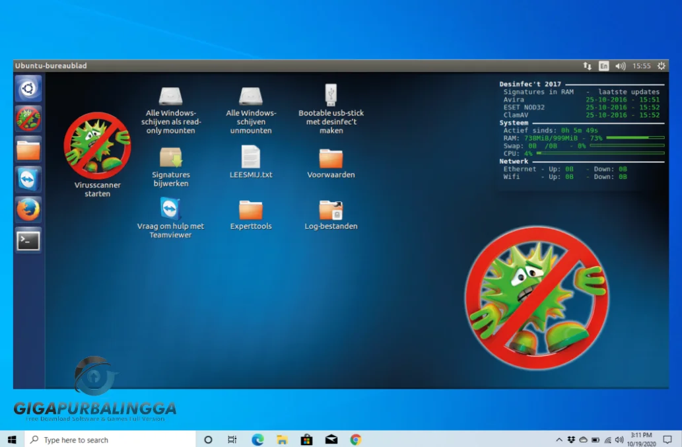Open Task View on the taskbar
The width and height of the screenshot is (682, 447).
click(232, 440)
